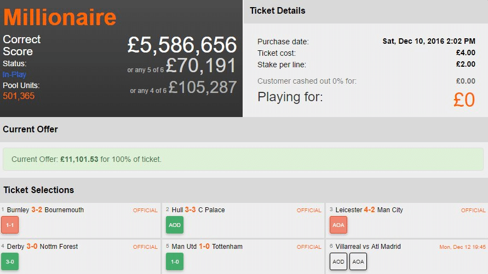Click the red AOA badge under Leicester

pos(338,225)
